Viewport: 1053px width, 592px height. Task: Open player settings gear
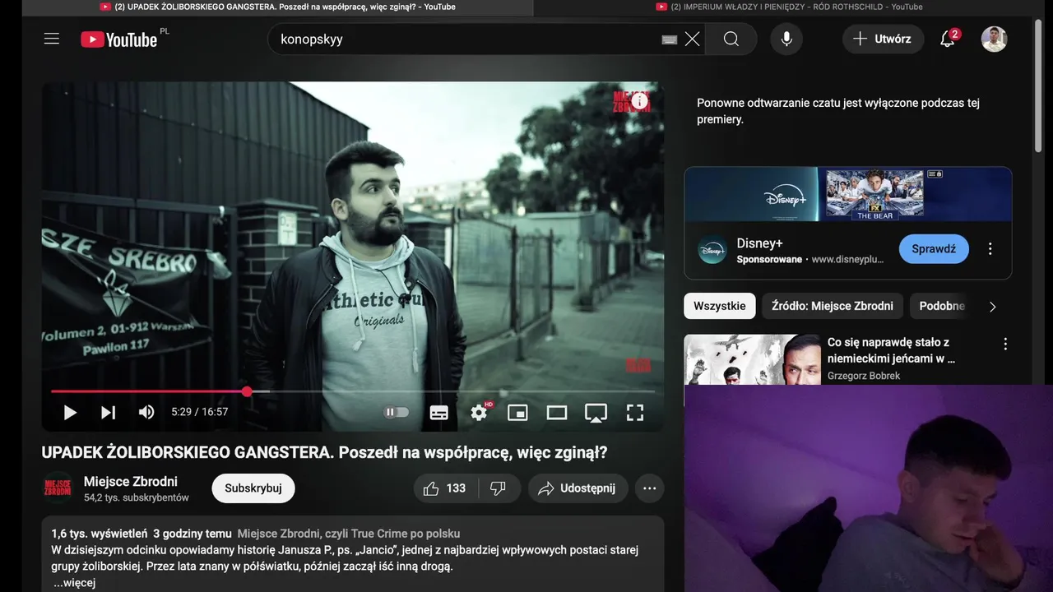pyautogui.click(x=480, y=413)
